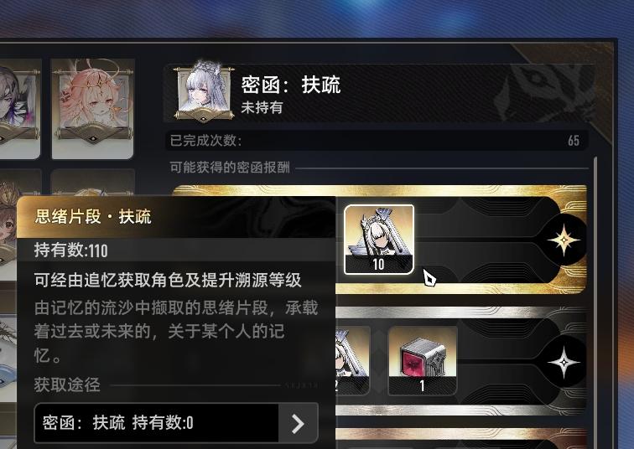Click the 获取途径 section label

click(x=67, y=384)
